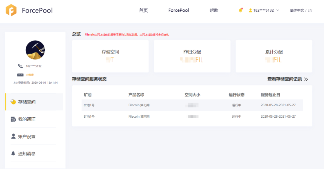
Task: Open the 帮助 nav item
Action: coord(214,10)
